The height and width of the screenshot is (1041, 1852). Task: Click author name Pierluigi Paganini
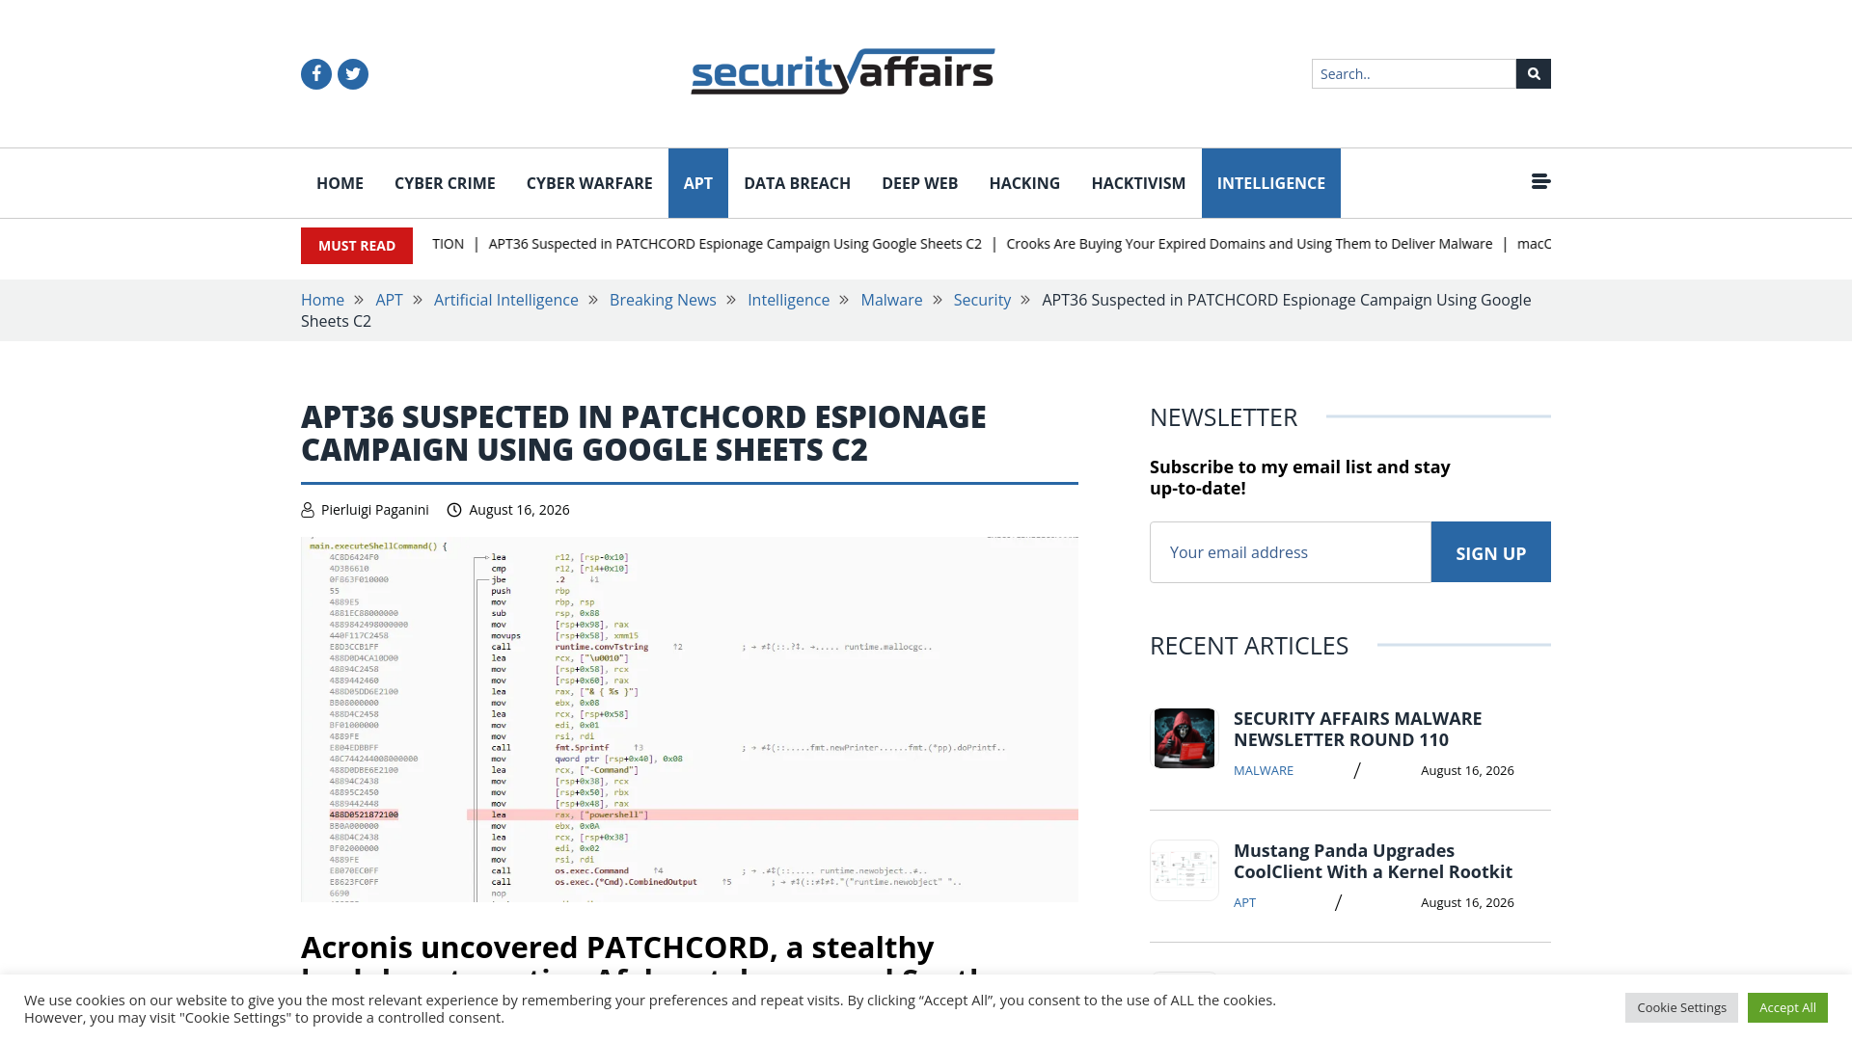(x=375, y=510)
